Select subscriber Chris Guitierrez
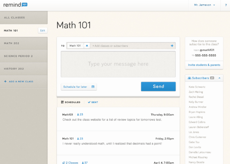 [197, 137]
